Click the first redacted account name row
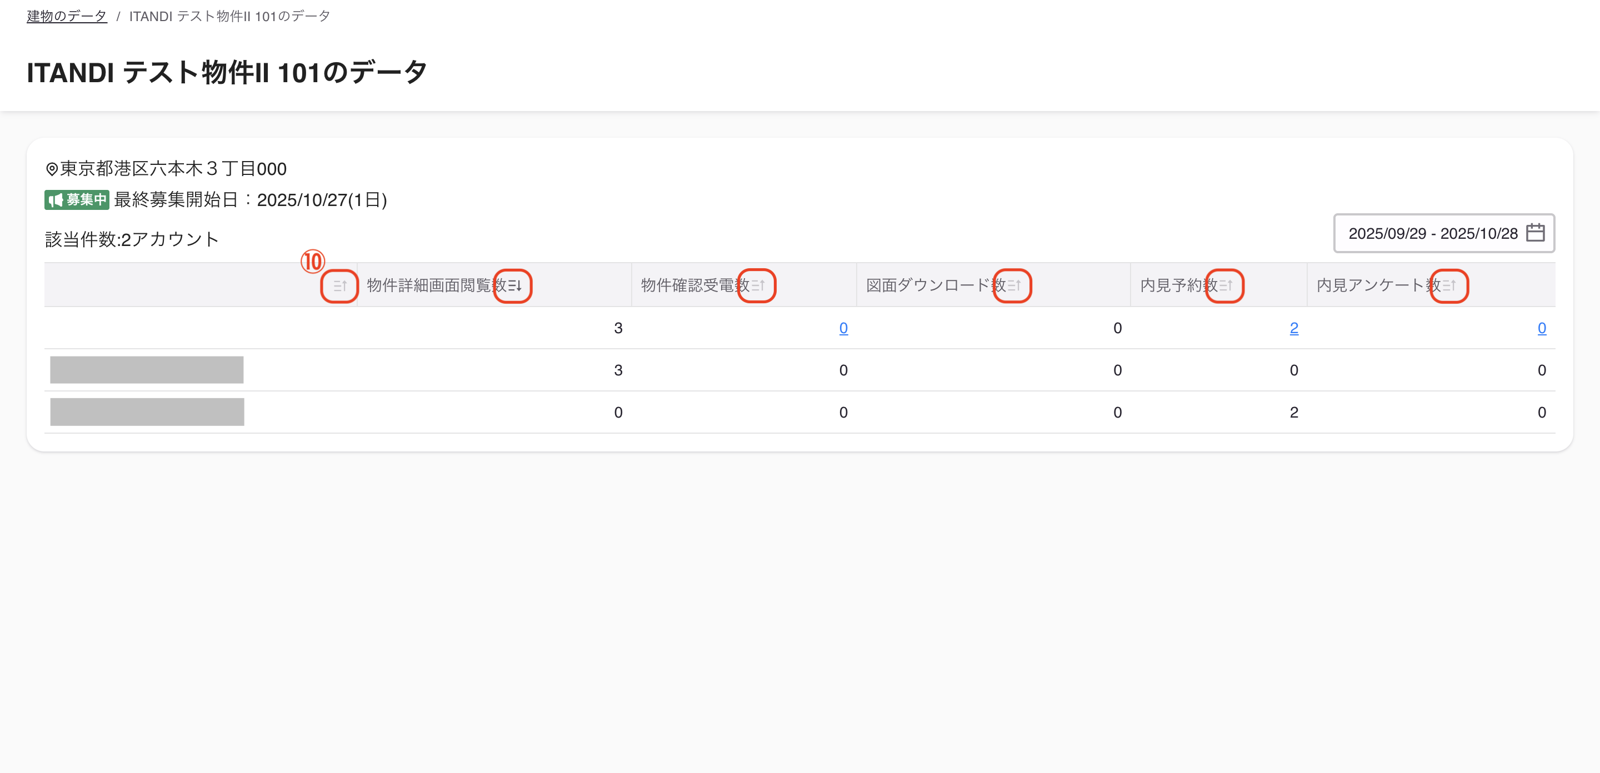This screenshot has height=773, width=1600. 147,370
